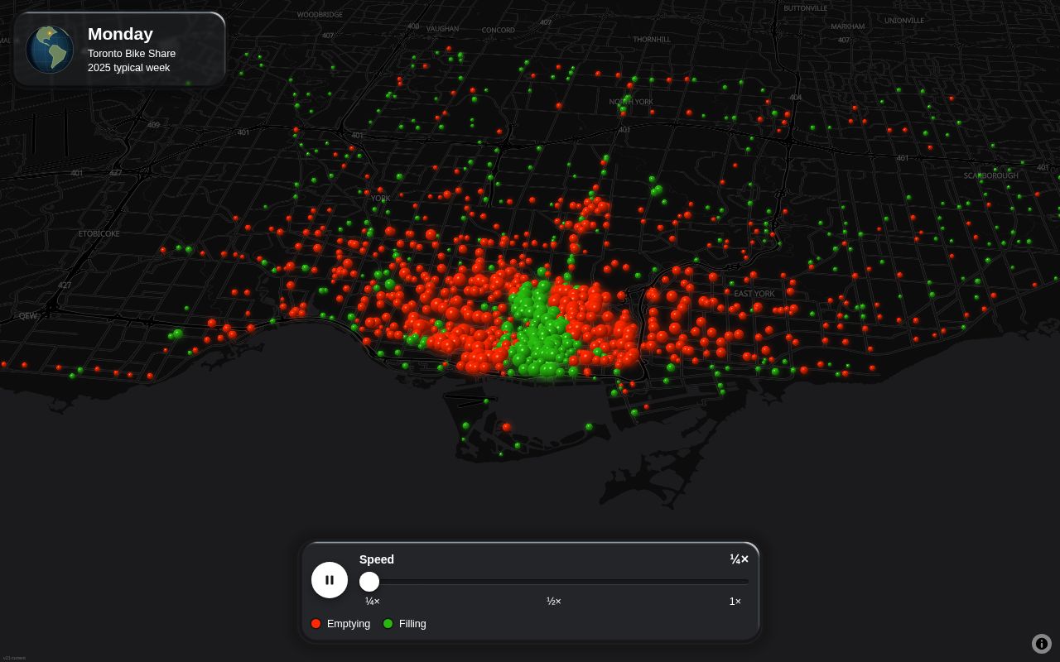Click the Concord map label
Image resolution: width=1060 pixels, height=662 pixels.
click(x=499, y=31)
